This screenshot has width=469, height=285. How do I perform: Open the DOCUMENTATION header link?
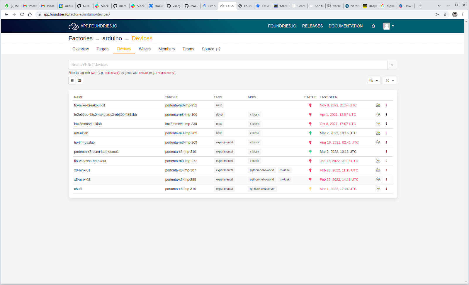tap(346, 26)
